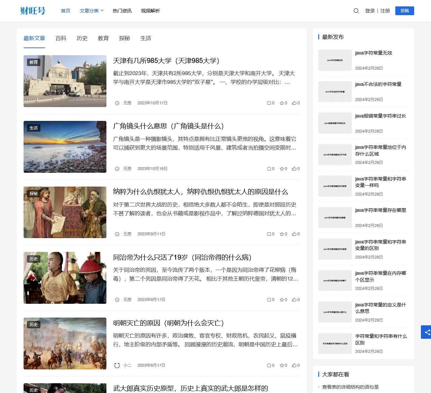This screenshot has height=393, width=431.
Task: Click the 明朝灭亡 article thumbnail
Action: click(65, 343)
